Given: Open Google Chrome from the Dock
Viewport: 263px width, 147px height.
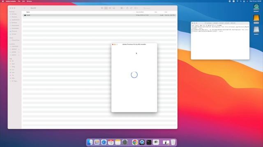Looking at the screenshot, I should (x=135, y=143).
